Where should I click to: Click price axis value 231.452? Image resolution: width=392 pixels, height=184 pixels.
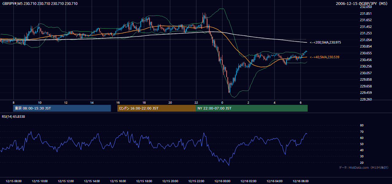(366, 27)
